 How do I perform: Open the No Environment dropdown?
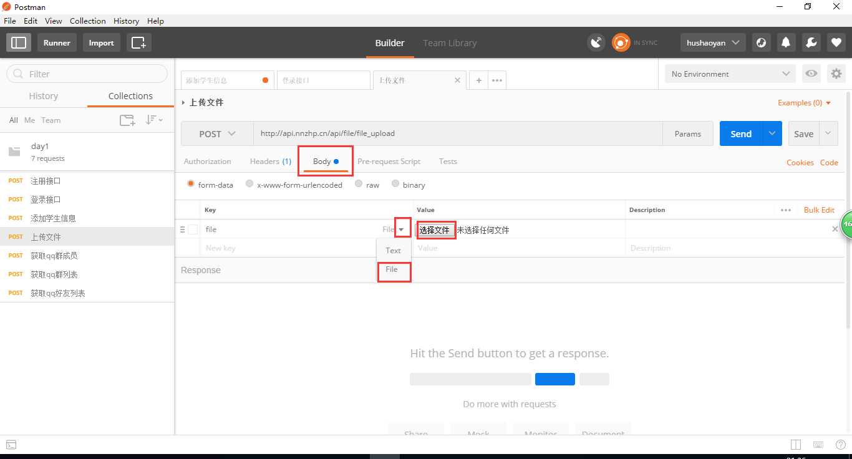click(730, 74)
